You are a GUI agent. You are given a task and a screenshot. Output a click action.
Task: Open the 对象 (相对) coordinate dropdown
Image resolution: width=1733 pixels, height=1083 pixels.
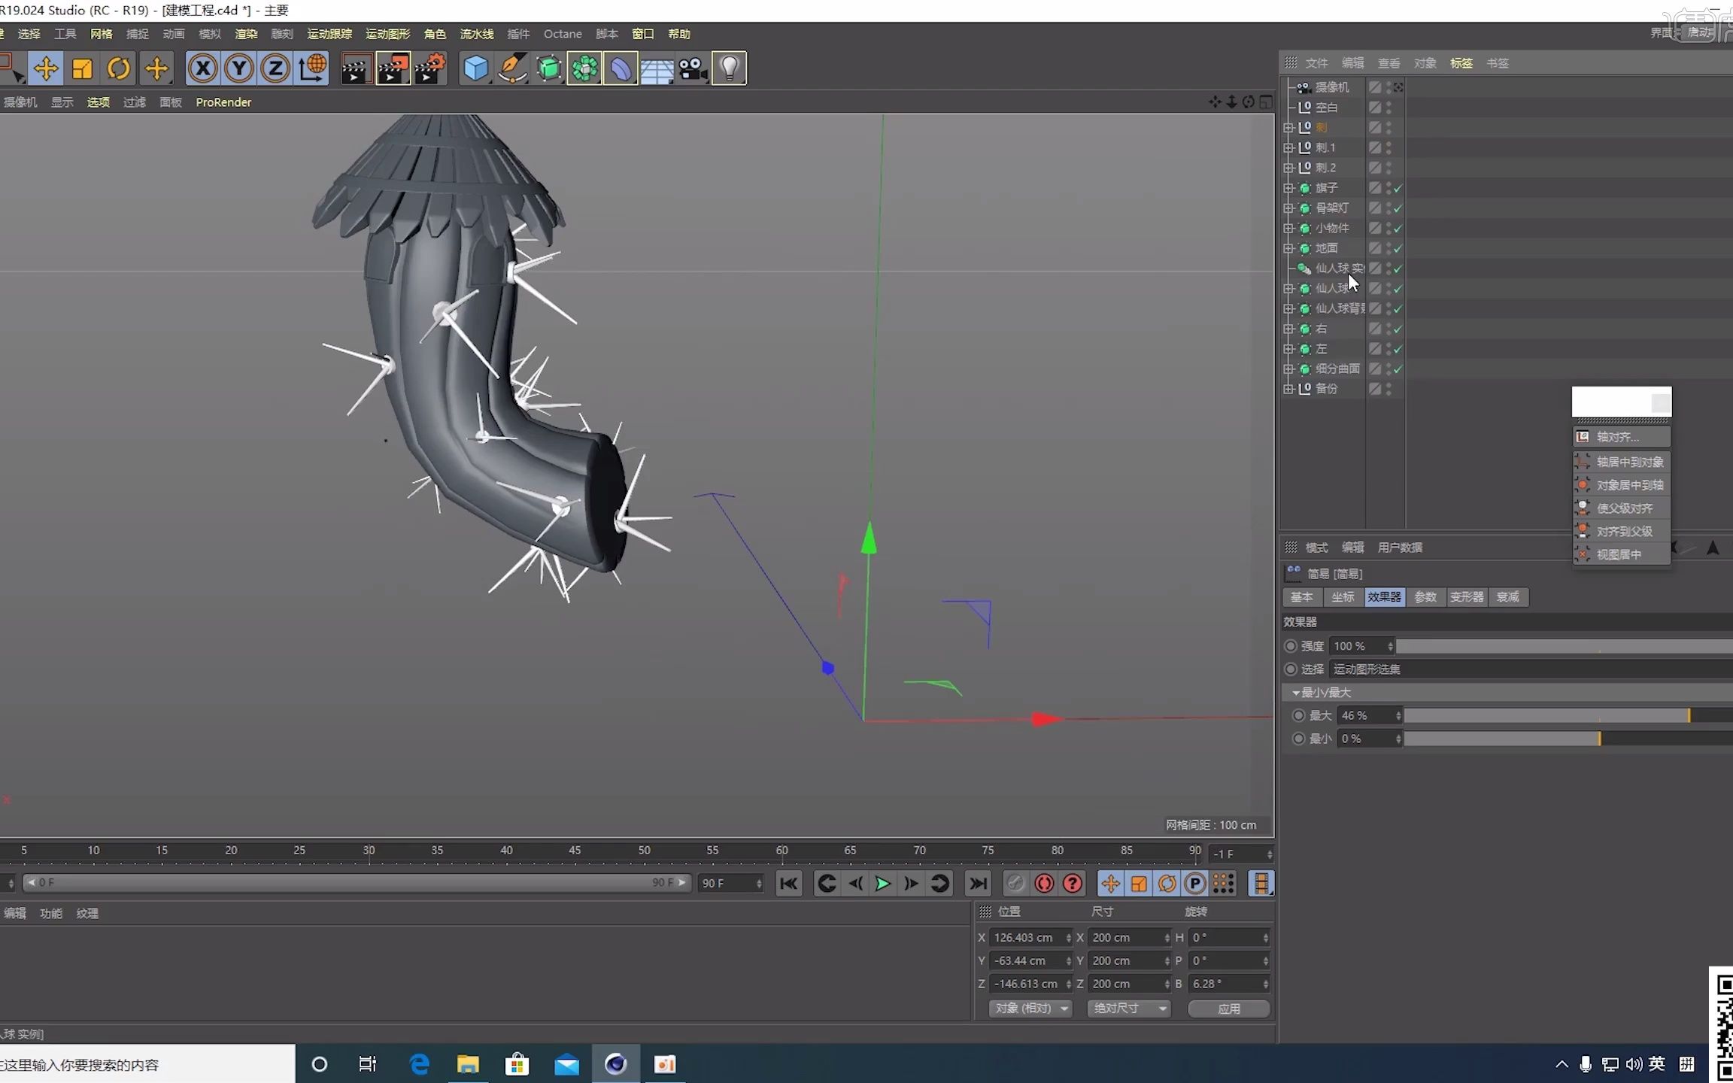pos(1030,1009)
